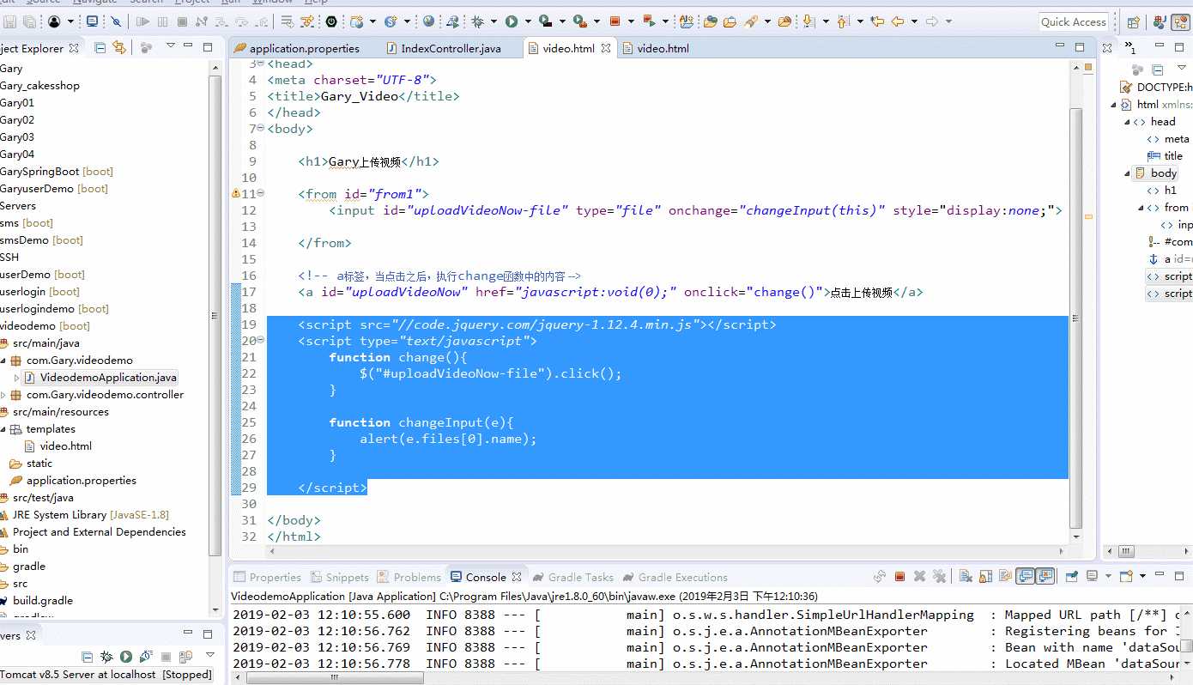Open the Snippets tab
This screenshot has width=1193, height=685.
340,577
